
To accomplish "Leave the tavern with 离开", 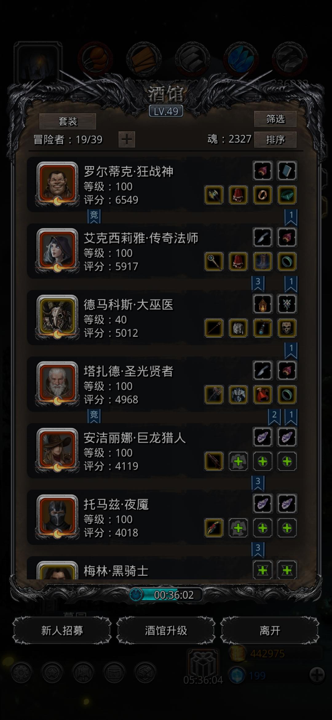I will 270,630.
